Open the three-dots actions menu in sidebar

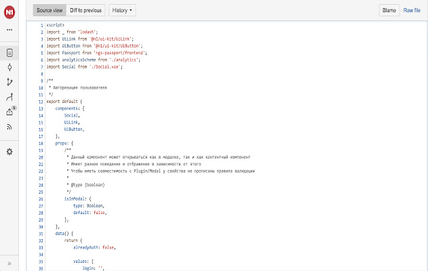click(9, 30)
